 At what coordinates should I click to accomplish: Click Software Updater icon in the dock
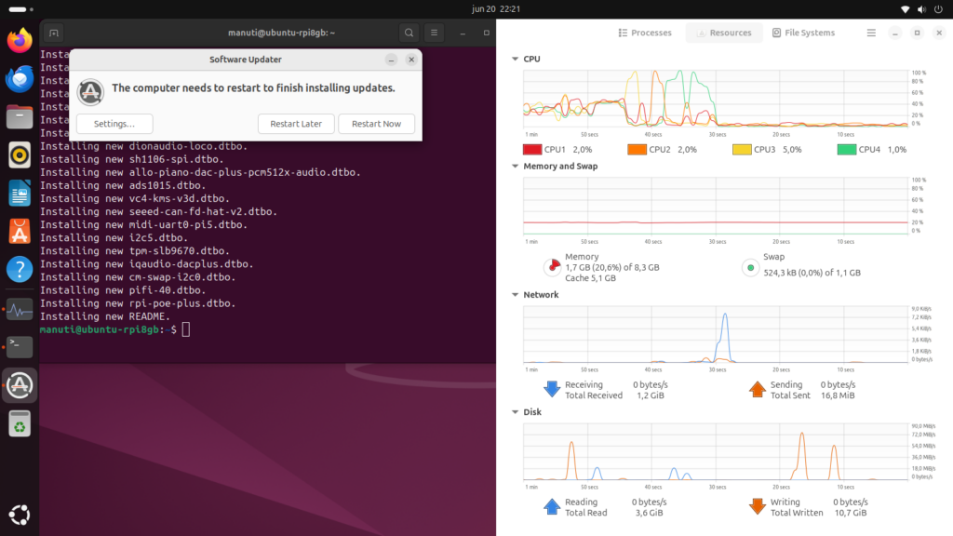[x=20, y=385]
